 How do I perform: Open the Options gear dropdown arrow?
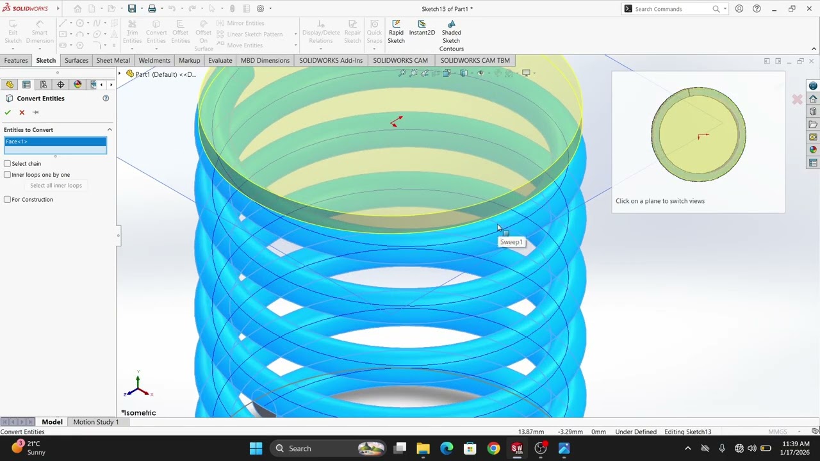coord(270,9)
